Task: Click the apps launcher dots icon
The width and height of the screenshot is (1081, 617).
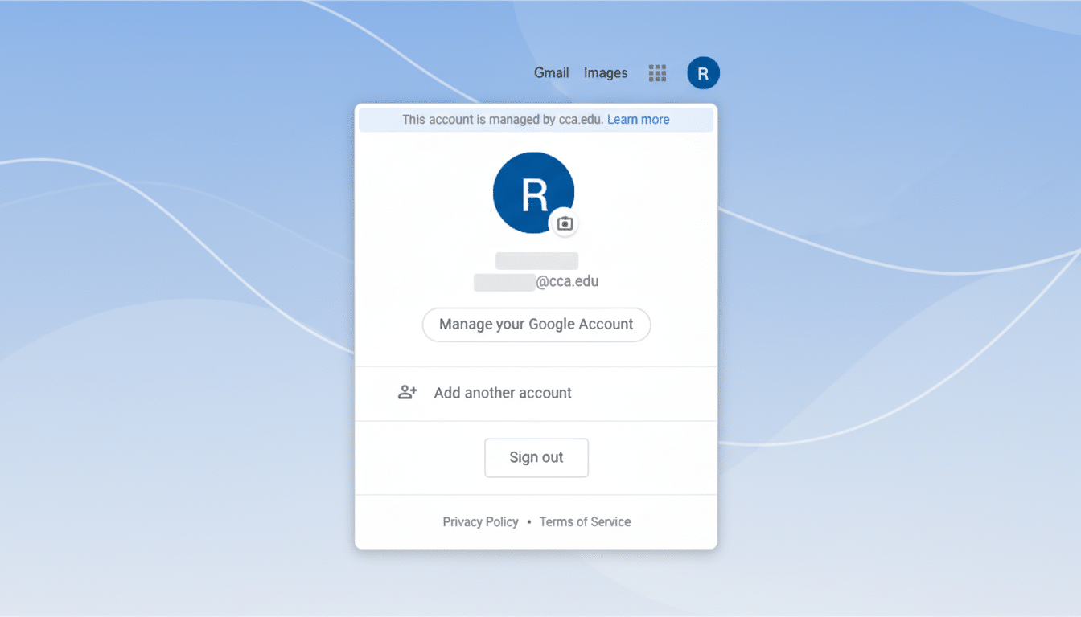Action: (657, 72)
